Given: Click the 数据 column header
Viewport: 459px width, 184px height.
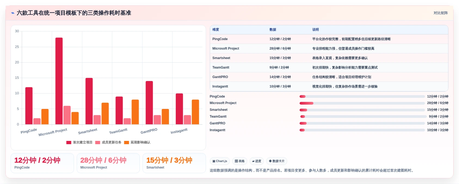Looking at the screenshot, I should (273, 30).
